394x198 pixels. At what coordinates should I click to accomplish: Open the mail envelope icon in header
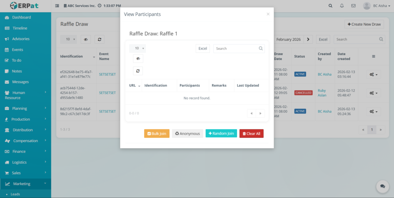click(353, 6)
